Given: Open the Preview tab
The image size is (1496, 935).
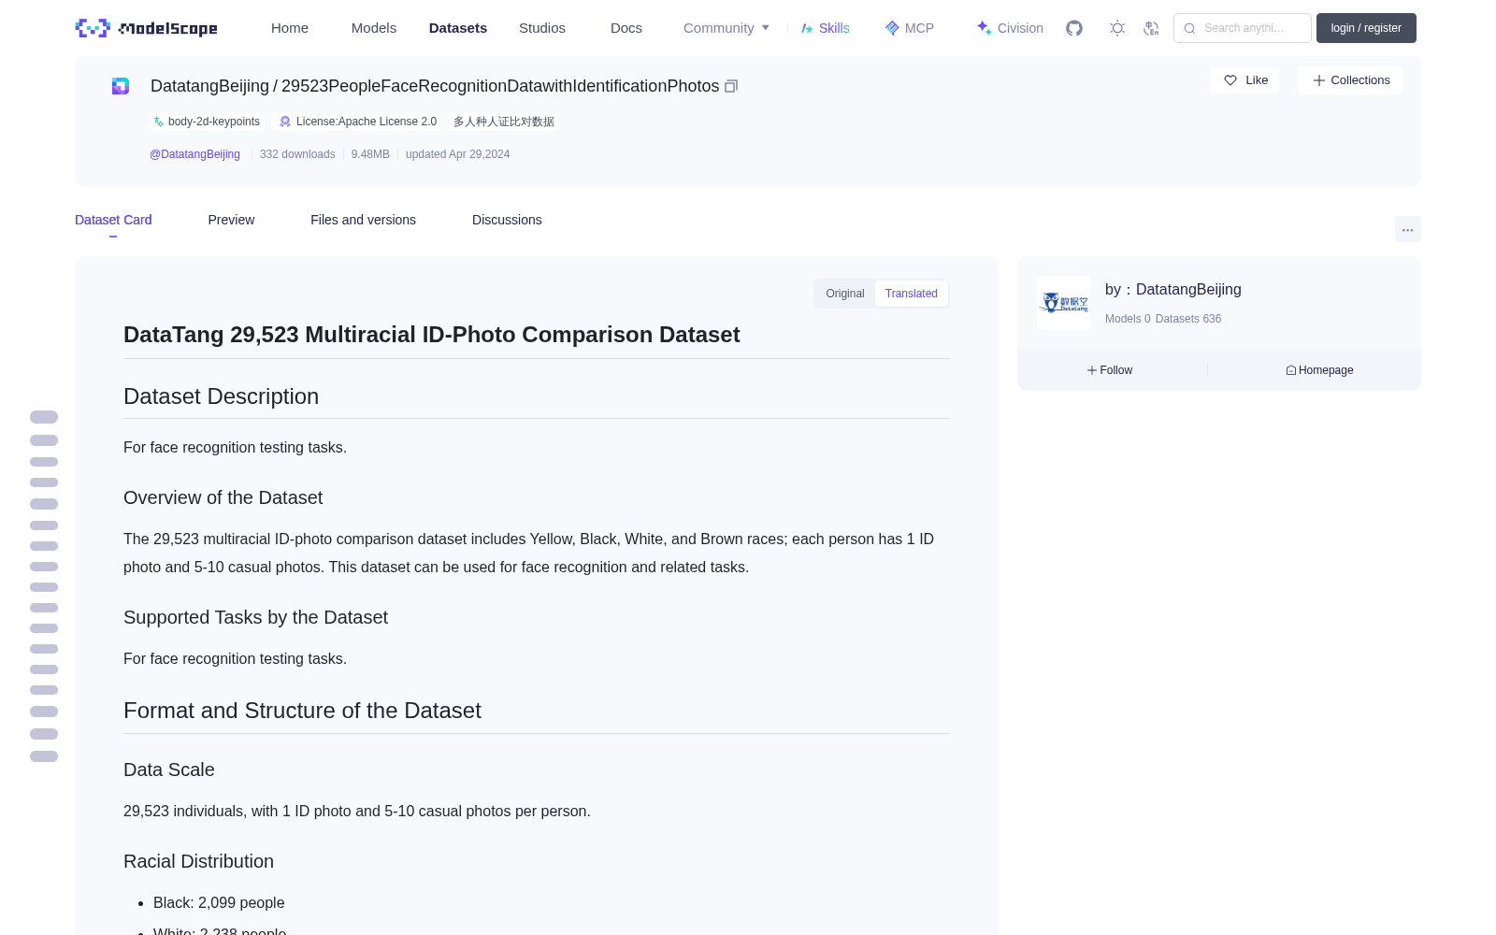Looking at the screenshot, I should 231,220.
